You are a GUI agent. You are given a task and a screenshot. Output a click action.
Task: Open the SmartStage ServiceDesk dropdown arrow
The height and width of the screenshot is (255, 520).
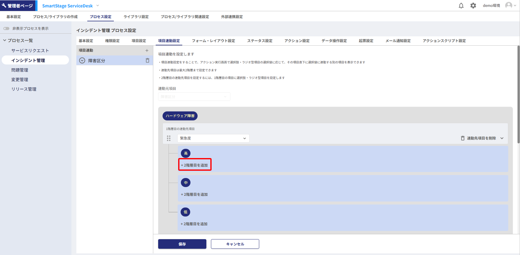(98, 6)
